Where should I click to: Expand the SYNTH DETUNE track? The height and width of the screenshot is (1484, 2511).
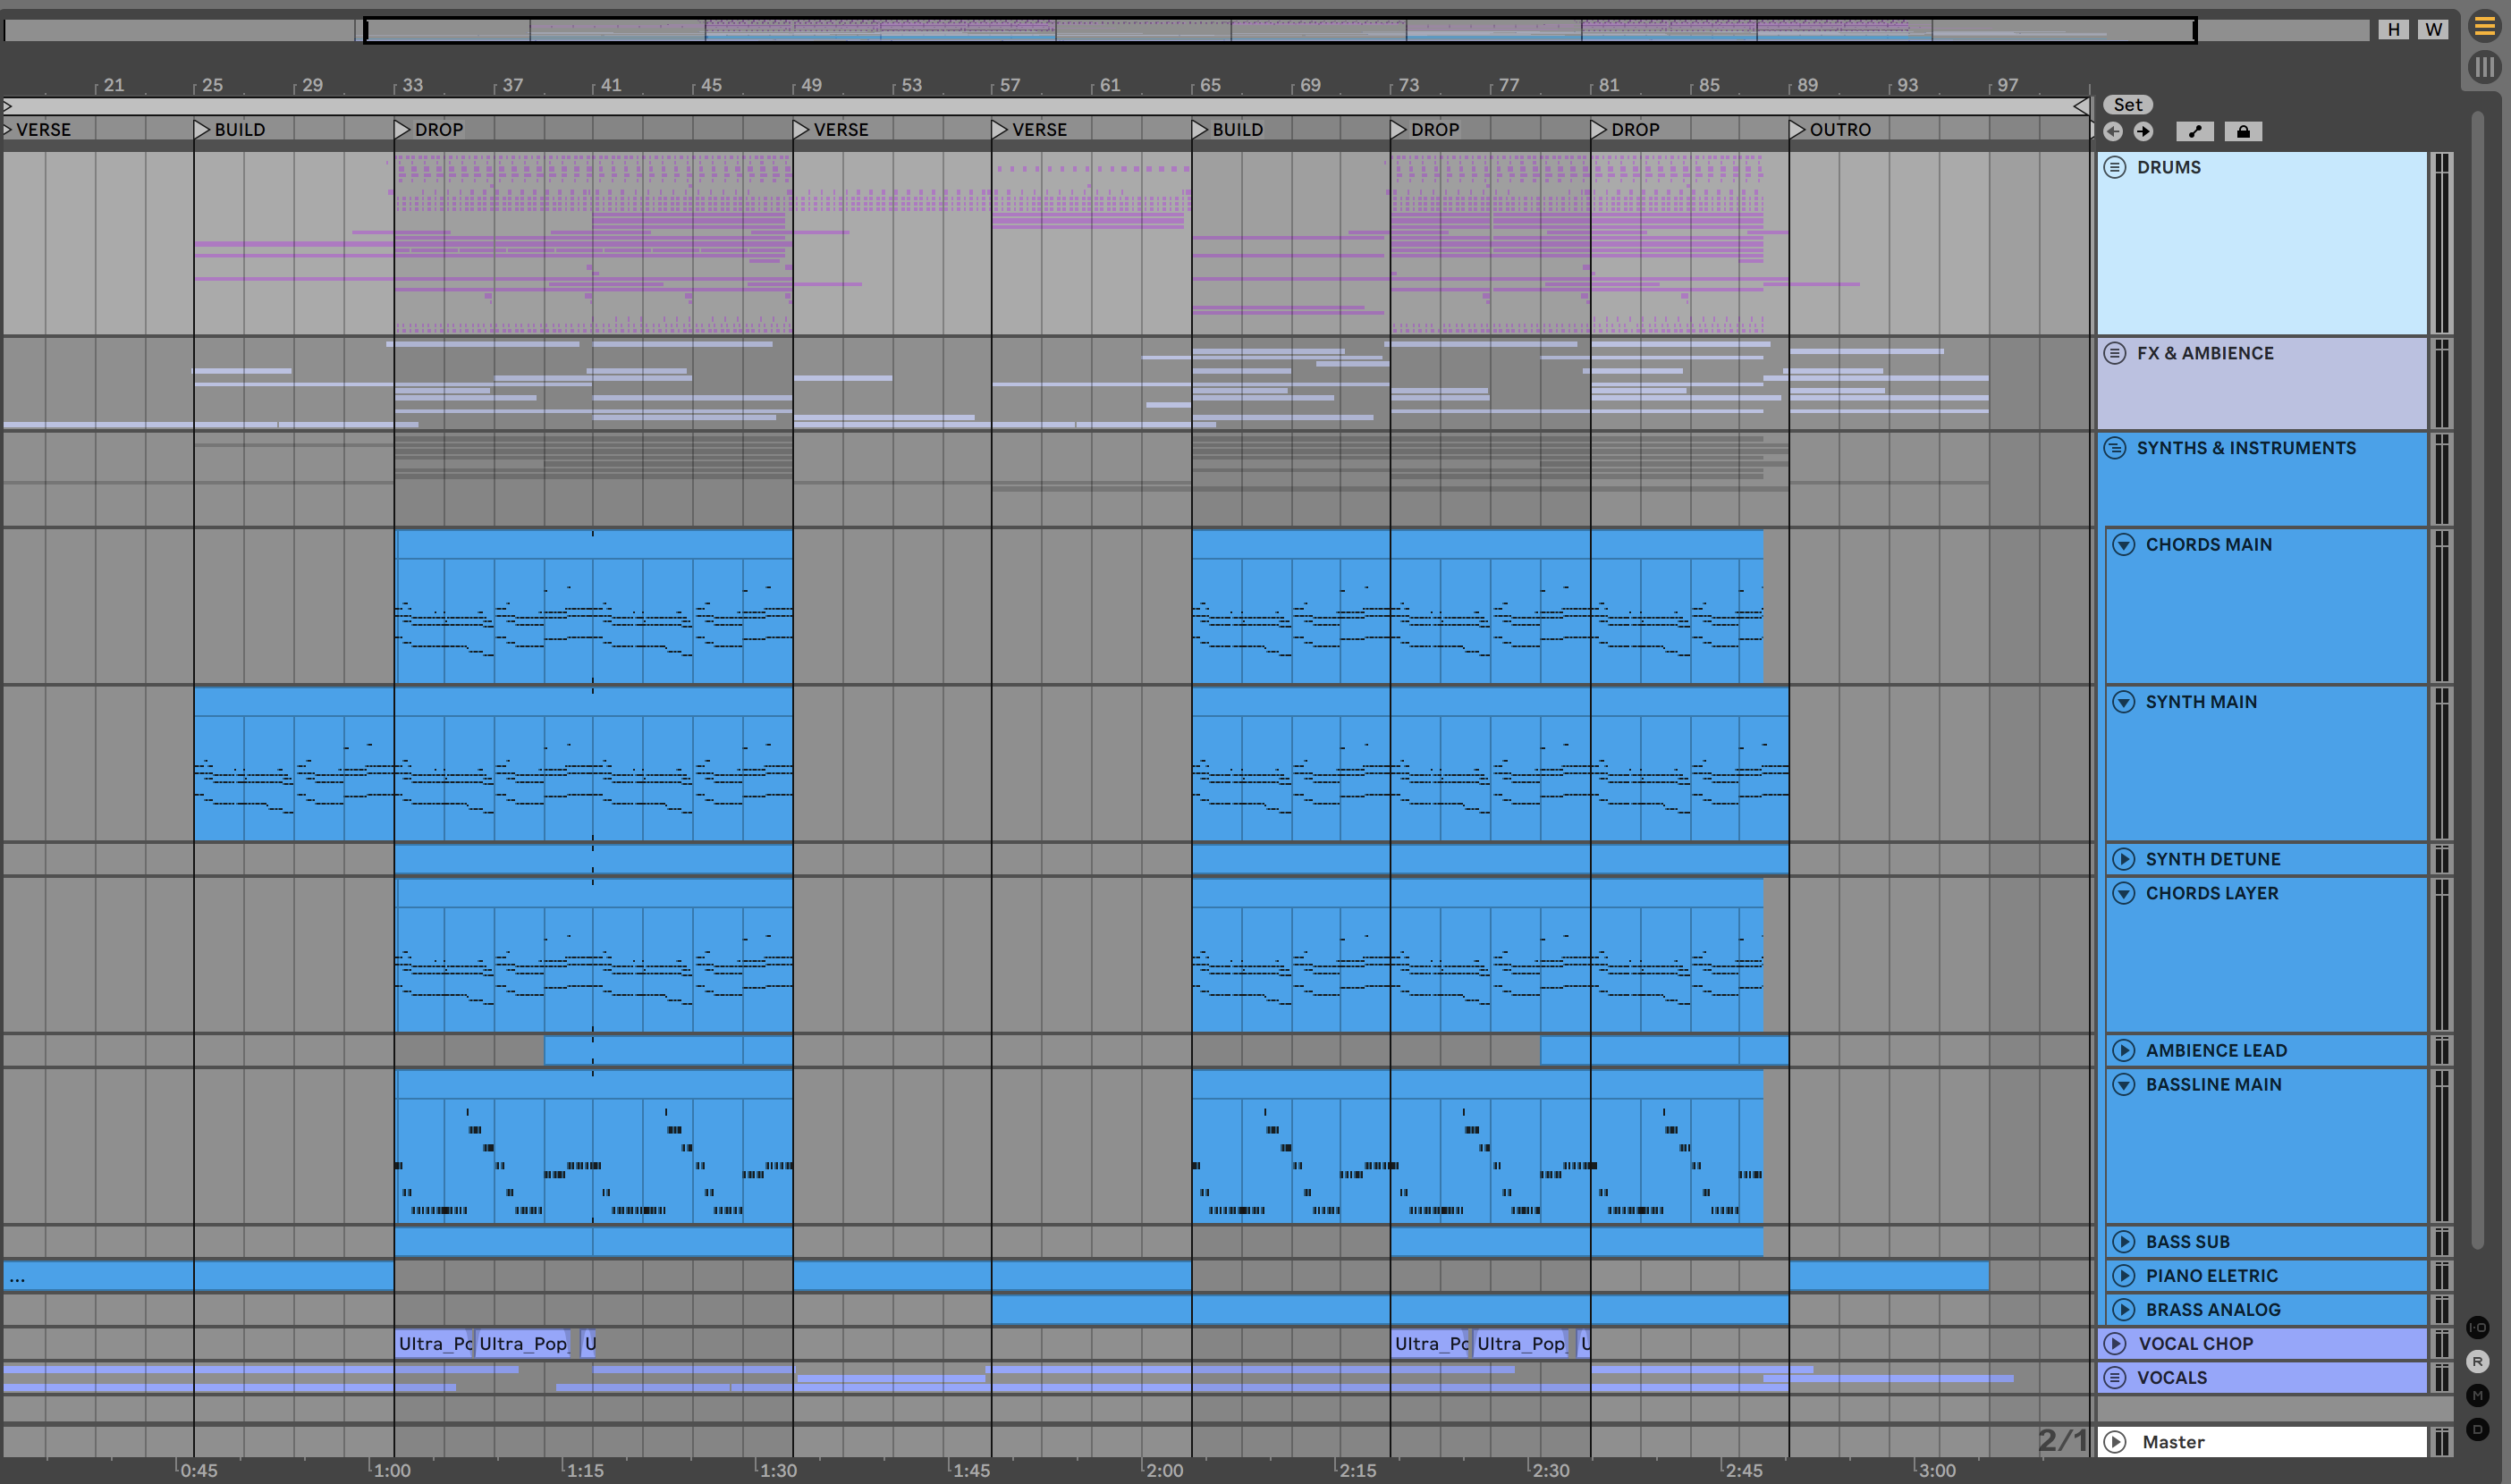pyautogui.click(x=2124, y=859)
